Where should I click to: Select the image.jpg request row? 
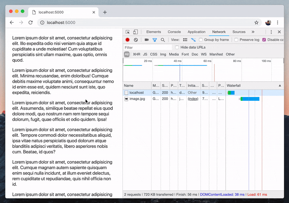(203, 99)
